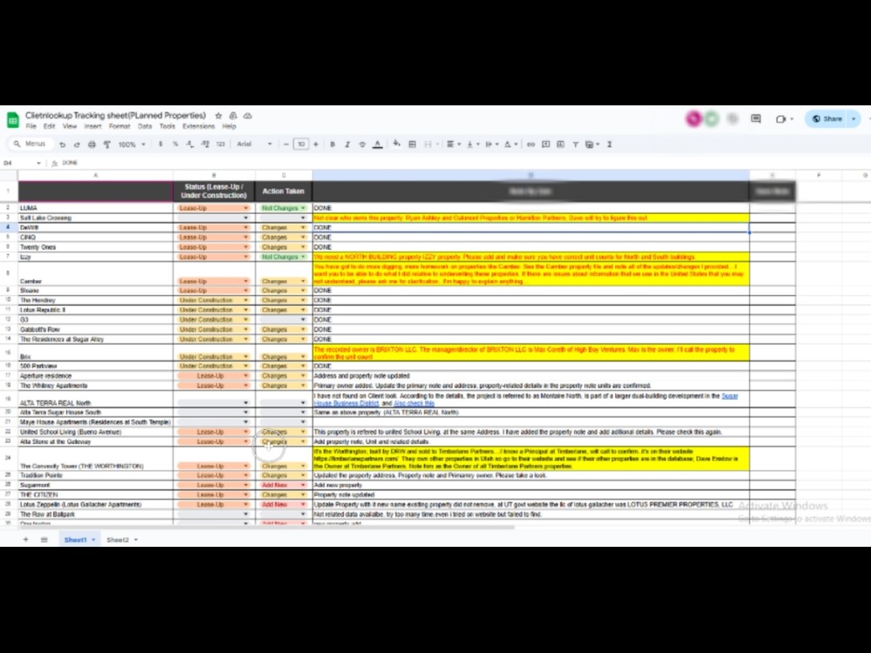Image resolution: width=871 pixels, height=653 pixels.
Task: Open the Data menu
Action: pyautogui.click(x=145, y=126)
